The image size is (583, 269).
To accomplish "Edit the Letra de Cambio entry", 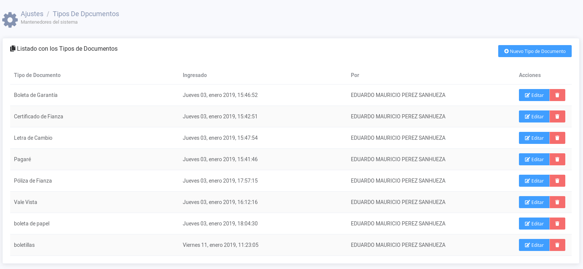I will (x=534, y=138).
